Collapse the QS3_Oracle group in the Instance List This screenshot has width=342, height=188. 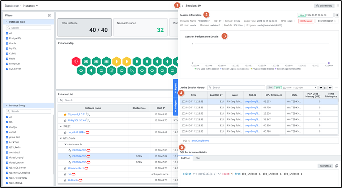point(61,138)
